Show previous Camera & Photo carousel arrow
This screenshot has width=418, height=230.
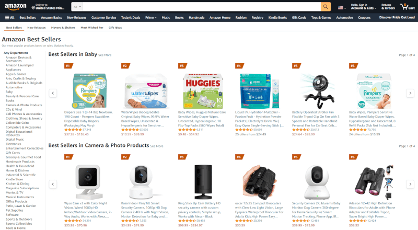click(53, 184)
